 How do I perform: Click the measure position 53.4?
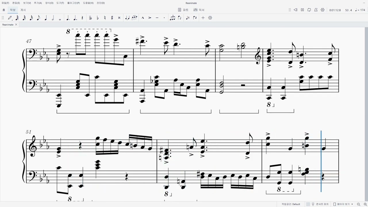click(348, 10)
